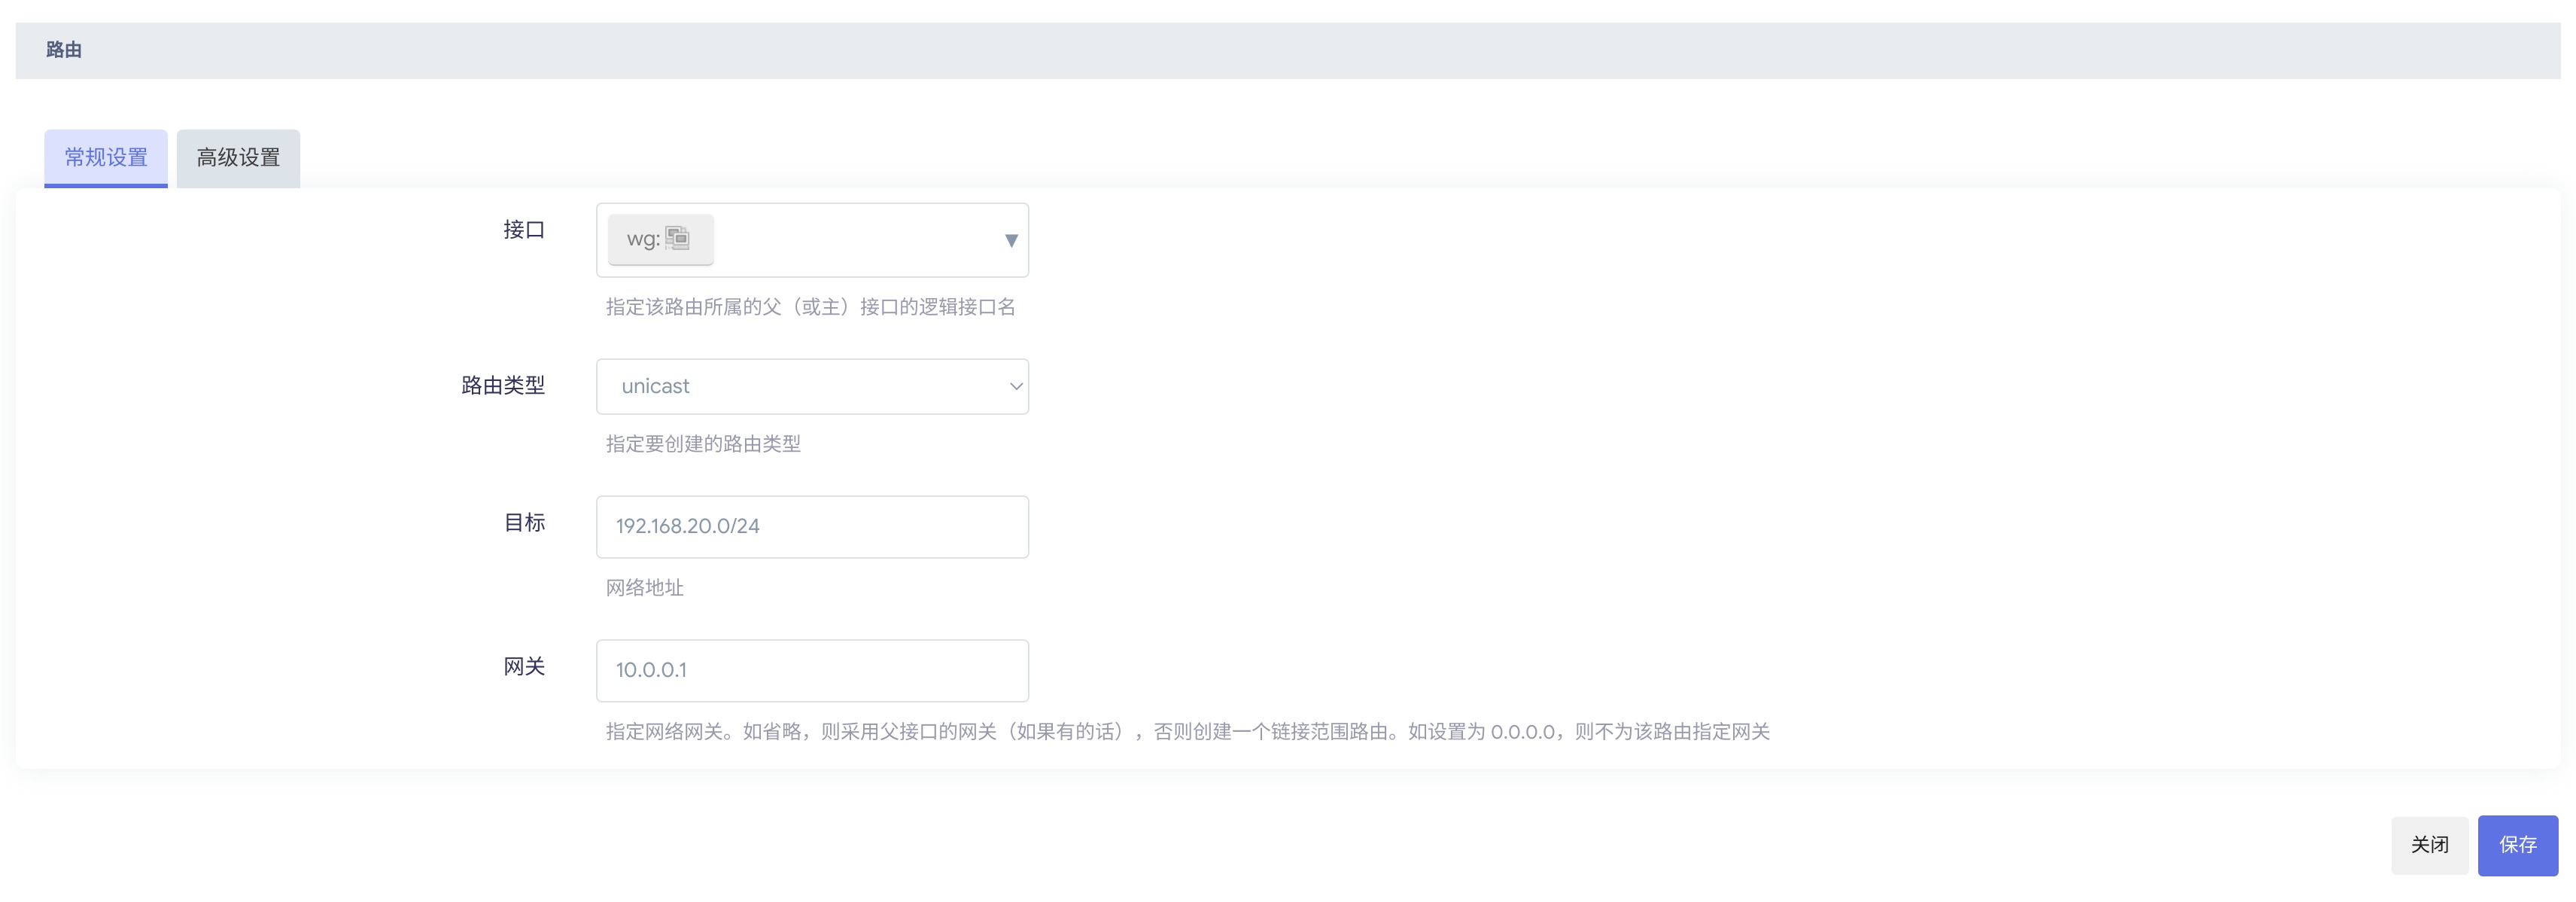
Task: Click the chevron on the unicast dropdown
Action: (x=1015, y=386)
